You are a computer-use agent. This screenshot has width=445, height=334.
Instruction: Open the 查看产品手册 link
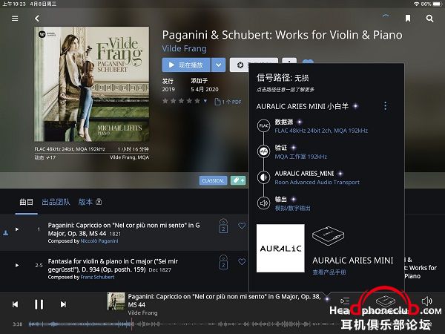click(329, 272)
